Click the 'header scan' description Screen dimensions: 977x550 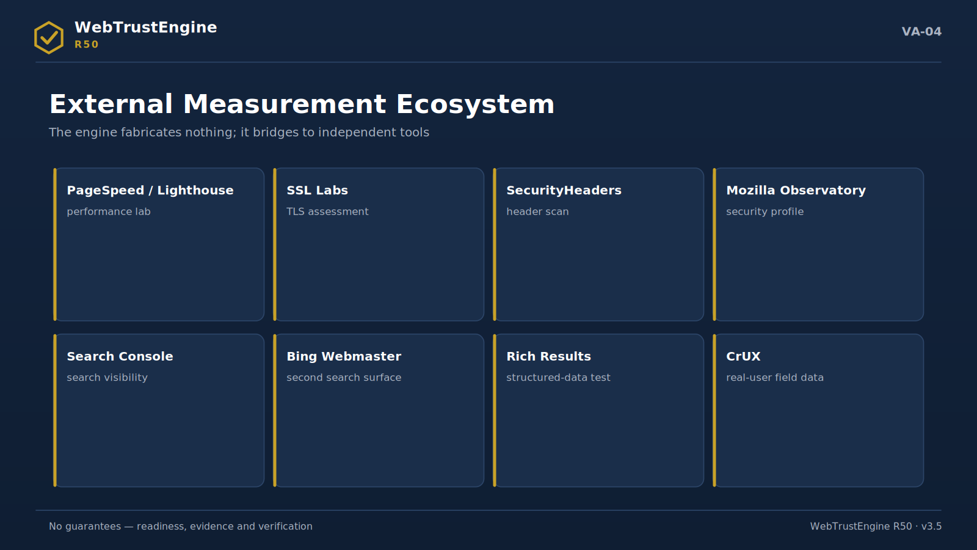[x=537, y=211]
